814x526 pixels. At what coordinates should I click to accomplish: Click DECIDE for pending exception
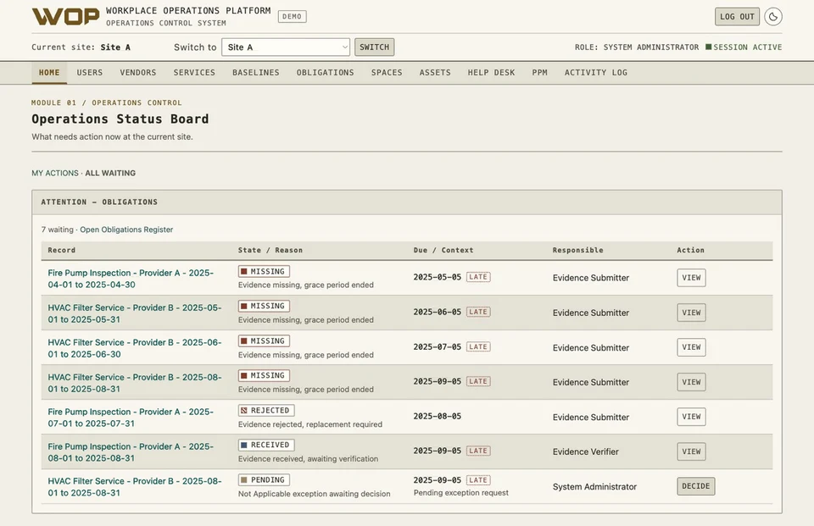[695, 486]
